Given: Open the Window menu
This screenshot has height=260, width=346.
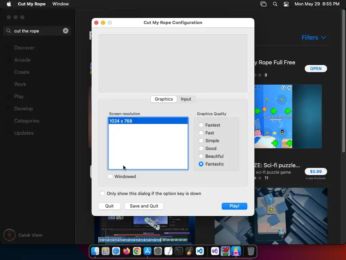Looking at the screenshot, I should 60,4.
